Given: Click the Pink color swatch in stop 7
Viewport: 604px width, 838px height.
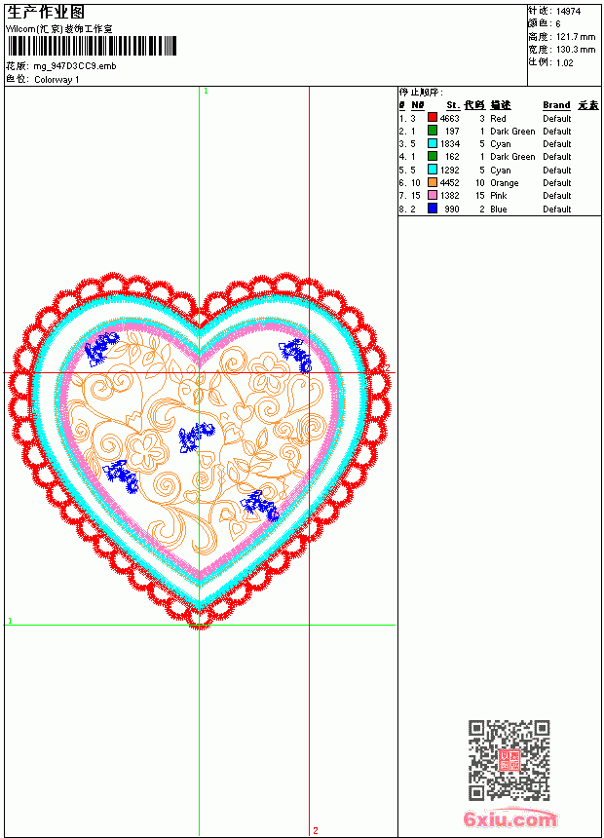Looking at the screenshot, I should coord(433,195).
